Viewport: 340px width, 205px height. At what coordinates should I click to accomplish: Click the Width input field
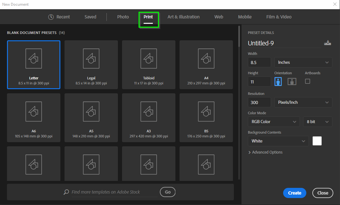(x=259, y=62)
